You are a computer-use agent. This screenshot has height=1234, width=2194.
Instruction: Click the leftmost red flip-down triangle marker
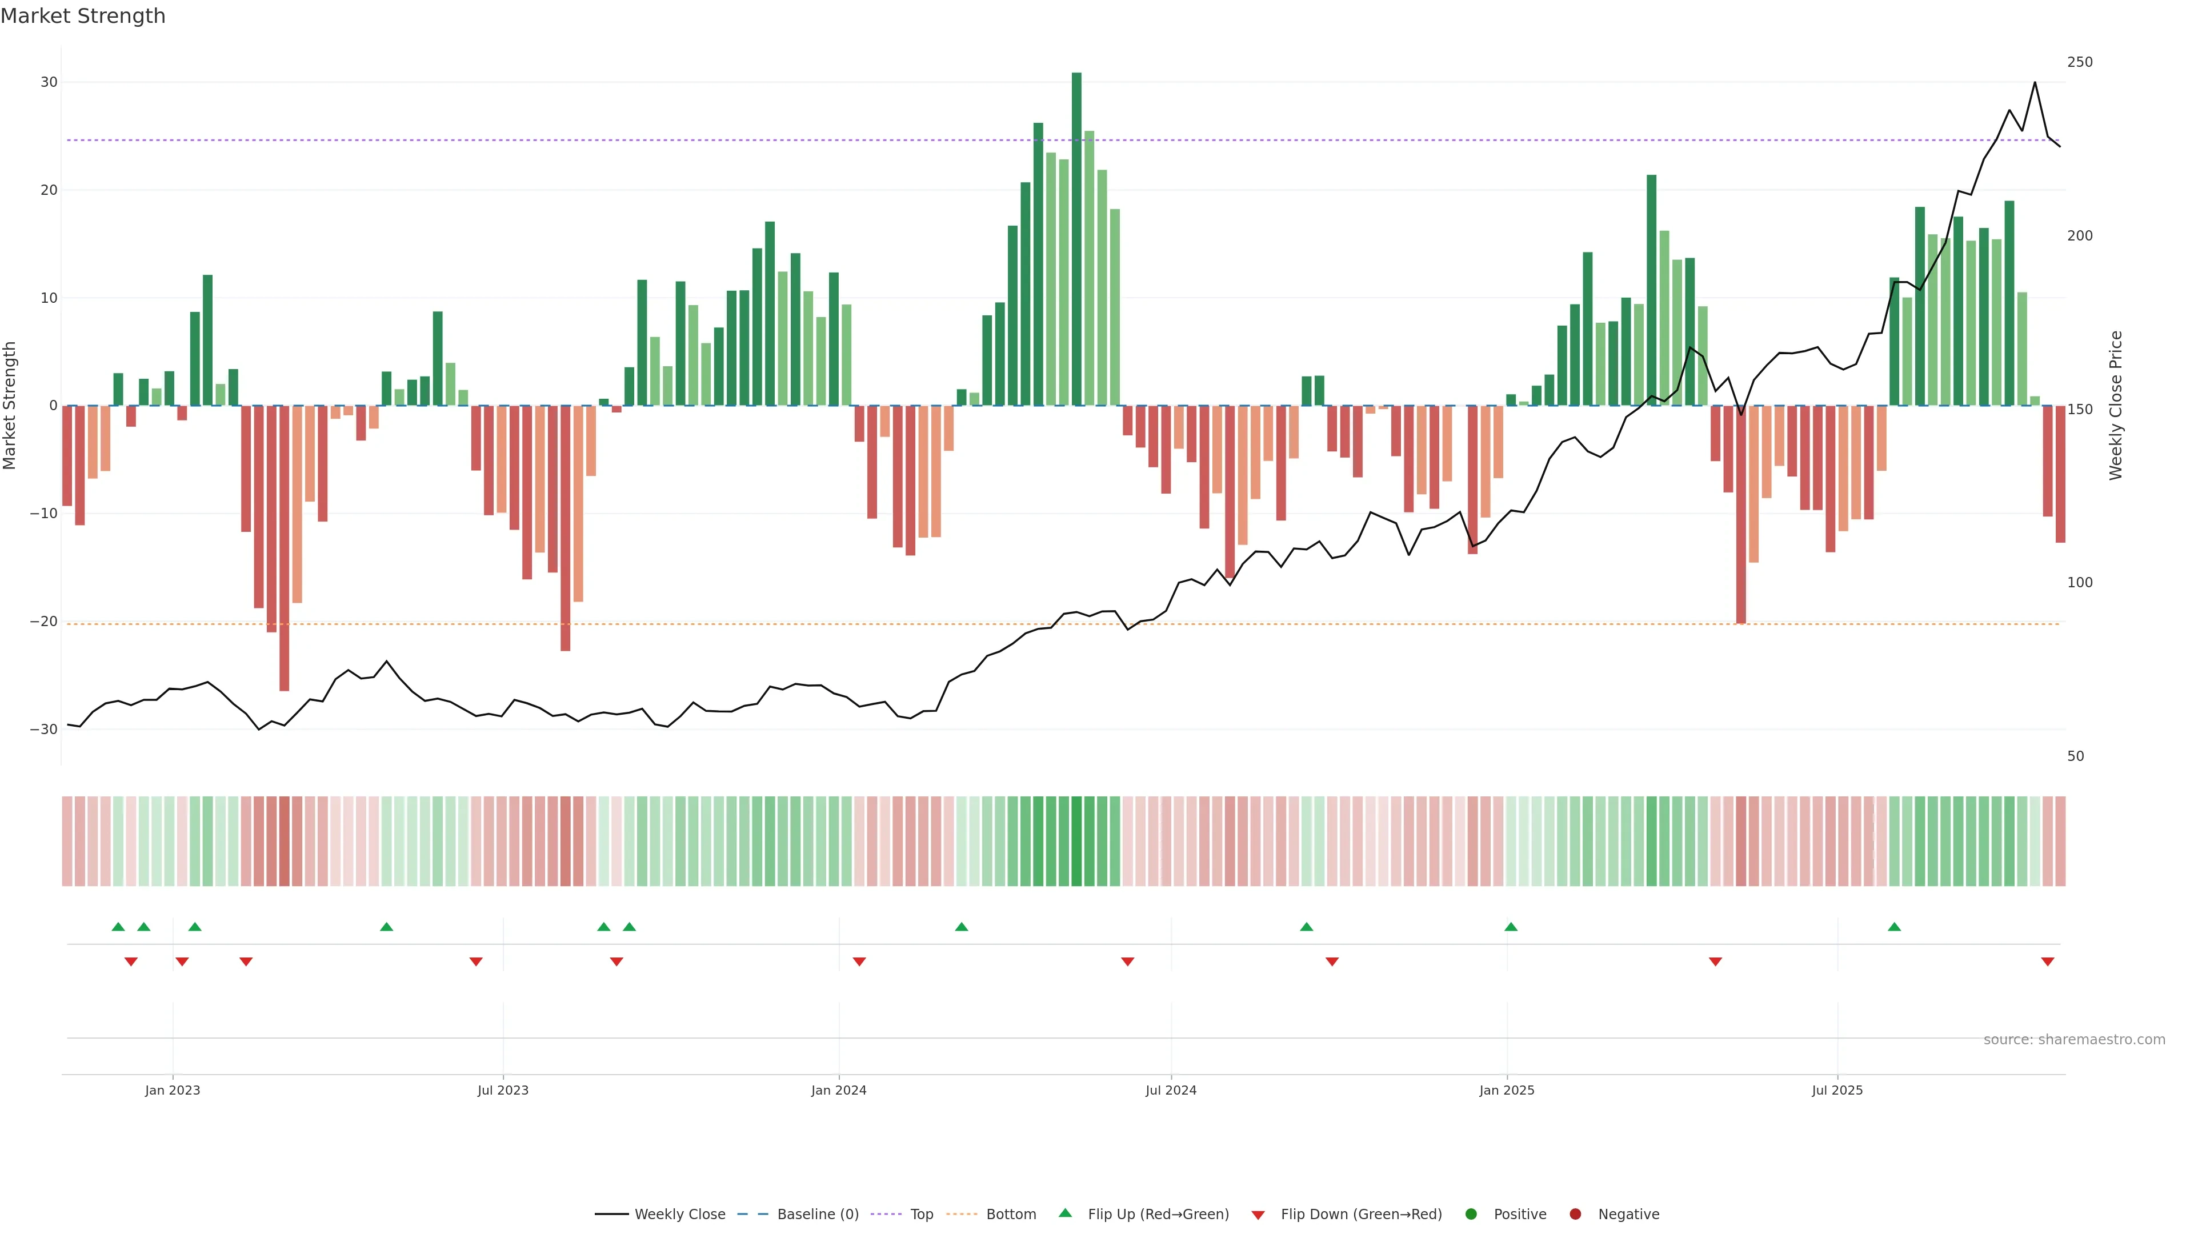pos(131,961)
